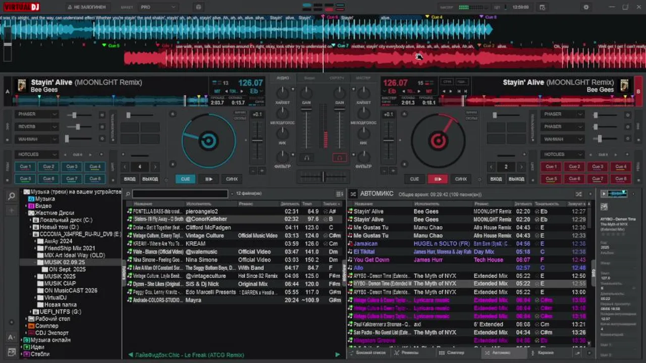Screen dimensions: 646x363
Task: Trigger the Cue 1 pad on the left deck
Action: point(26,167)
